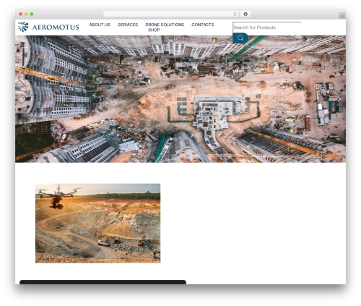This screenshot has height=306, width=361.
Task: Click the browser download indicator icon
Action: click(x=245, y=14)
